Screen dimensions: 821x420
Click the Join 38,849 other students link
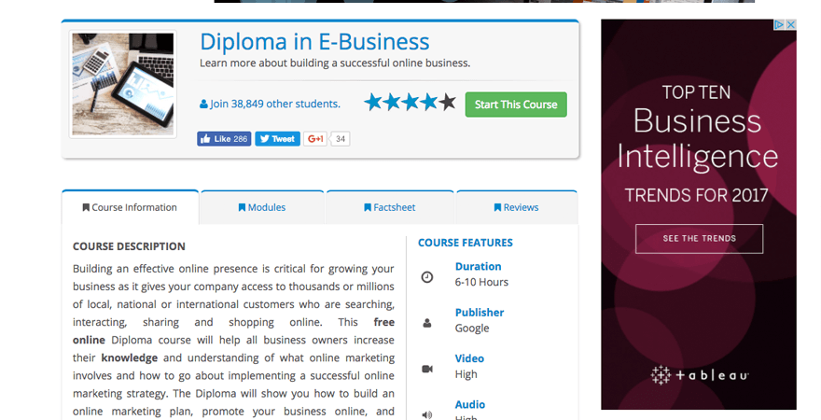pos(270,104)
